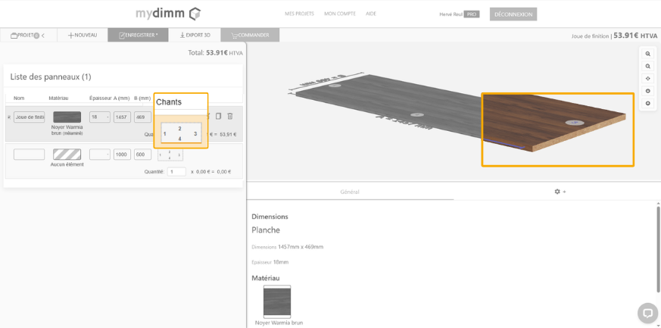Open the Enregistrer dropdown menu

click(x=139, y=35)
